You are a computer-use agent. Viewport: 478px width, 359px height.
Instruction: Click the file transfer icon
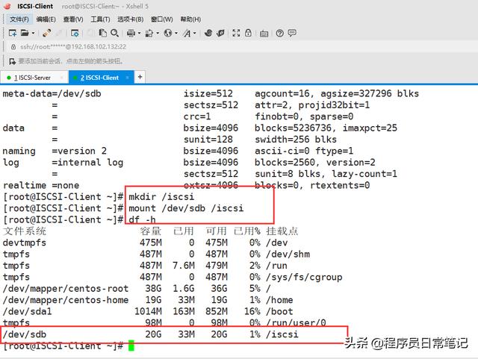coord(149,33)
